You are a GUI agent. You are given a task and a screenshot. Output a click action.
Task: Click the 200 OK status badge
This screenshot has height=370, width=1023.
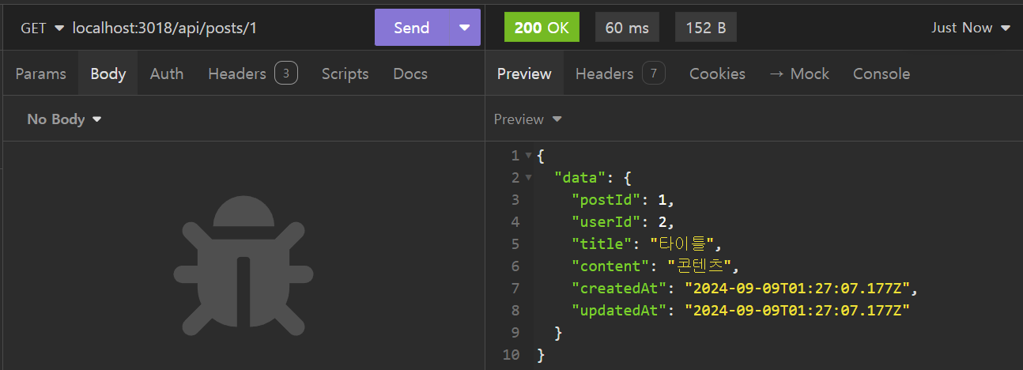[x=542, y=28]
